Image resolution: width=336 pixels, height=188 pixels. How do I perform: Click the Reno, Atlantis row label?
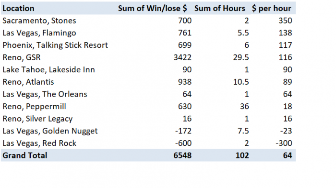tap(28, 82)
